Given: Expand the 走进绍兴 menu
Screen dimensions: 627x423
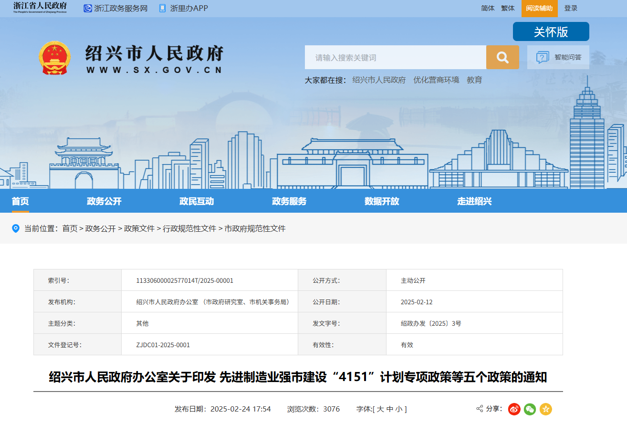Looking at the screenshot, I should pyautogui.click(x=474, y=201).
